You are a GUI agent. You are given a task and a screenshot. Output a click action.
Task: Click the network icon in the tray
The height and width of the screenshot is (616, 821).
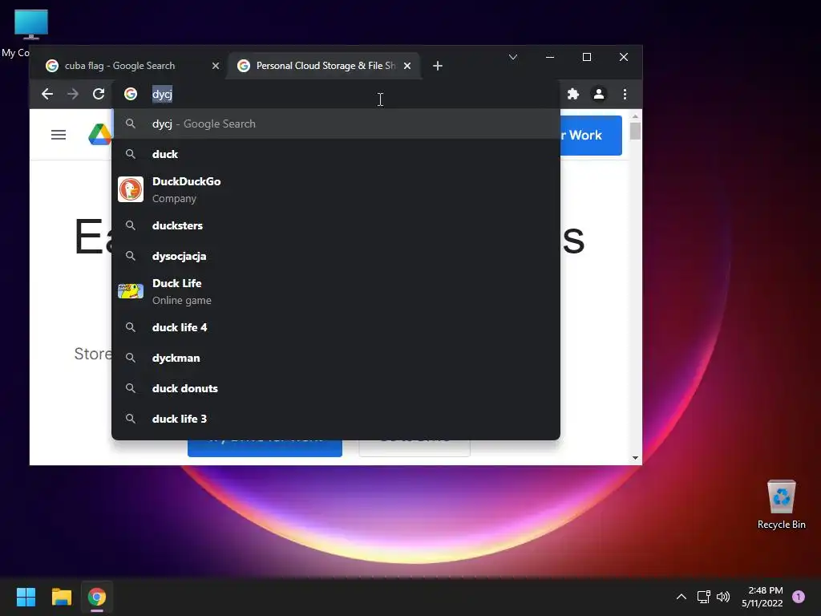coord(704,597)
